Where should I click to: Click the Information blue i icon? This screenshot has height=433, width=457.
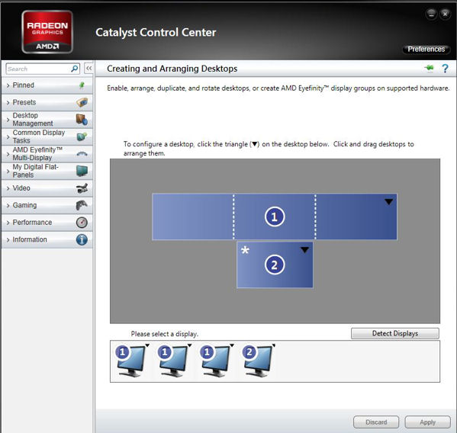[82, 239]
